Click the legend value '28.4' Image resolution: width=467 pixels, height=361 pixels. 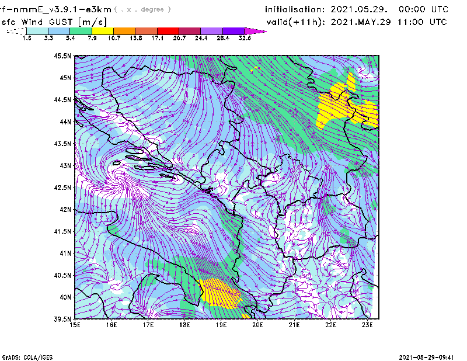coord(223,38)
